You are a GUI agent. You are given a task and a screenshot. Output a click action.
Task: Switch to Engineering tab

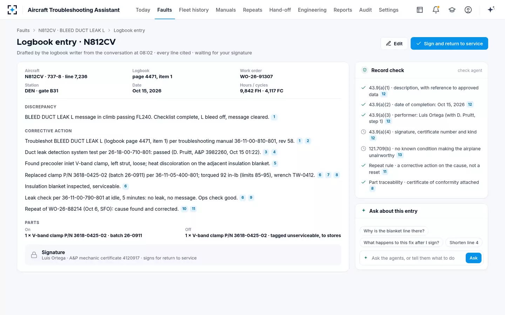click(x=312, y=10)
